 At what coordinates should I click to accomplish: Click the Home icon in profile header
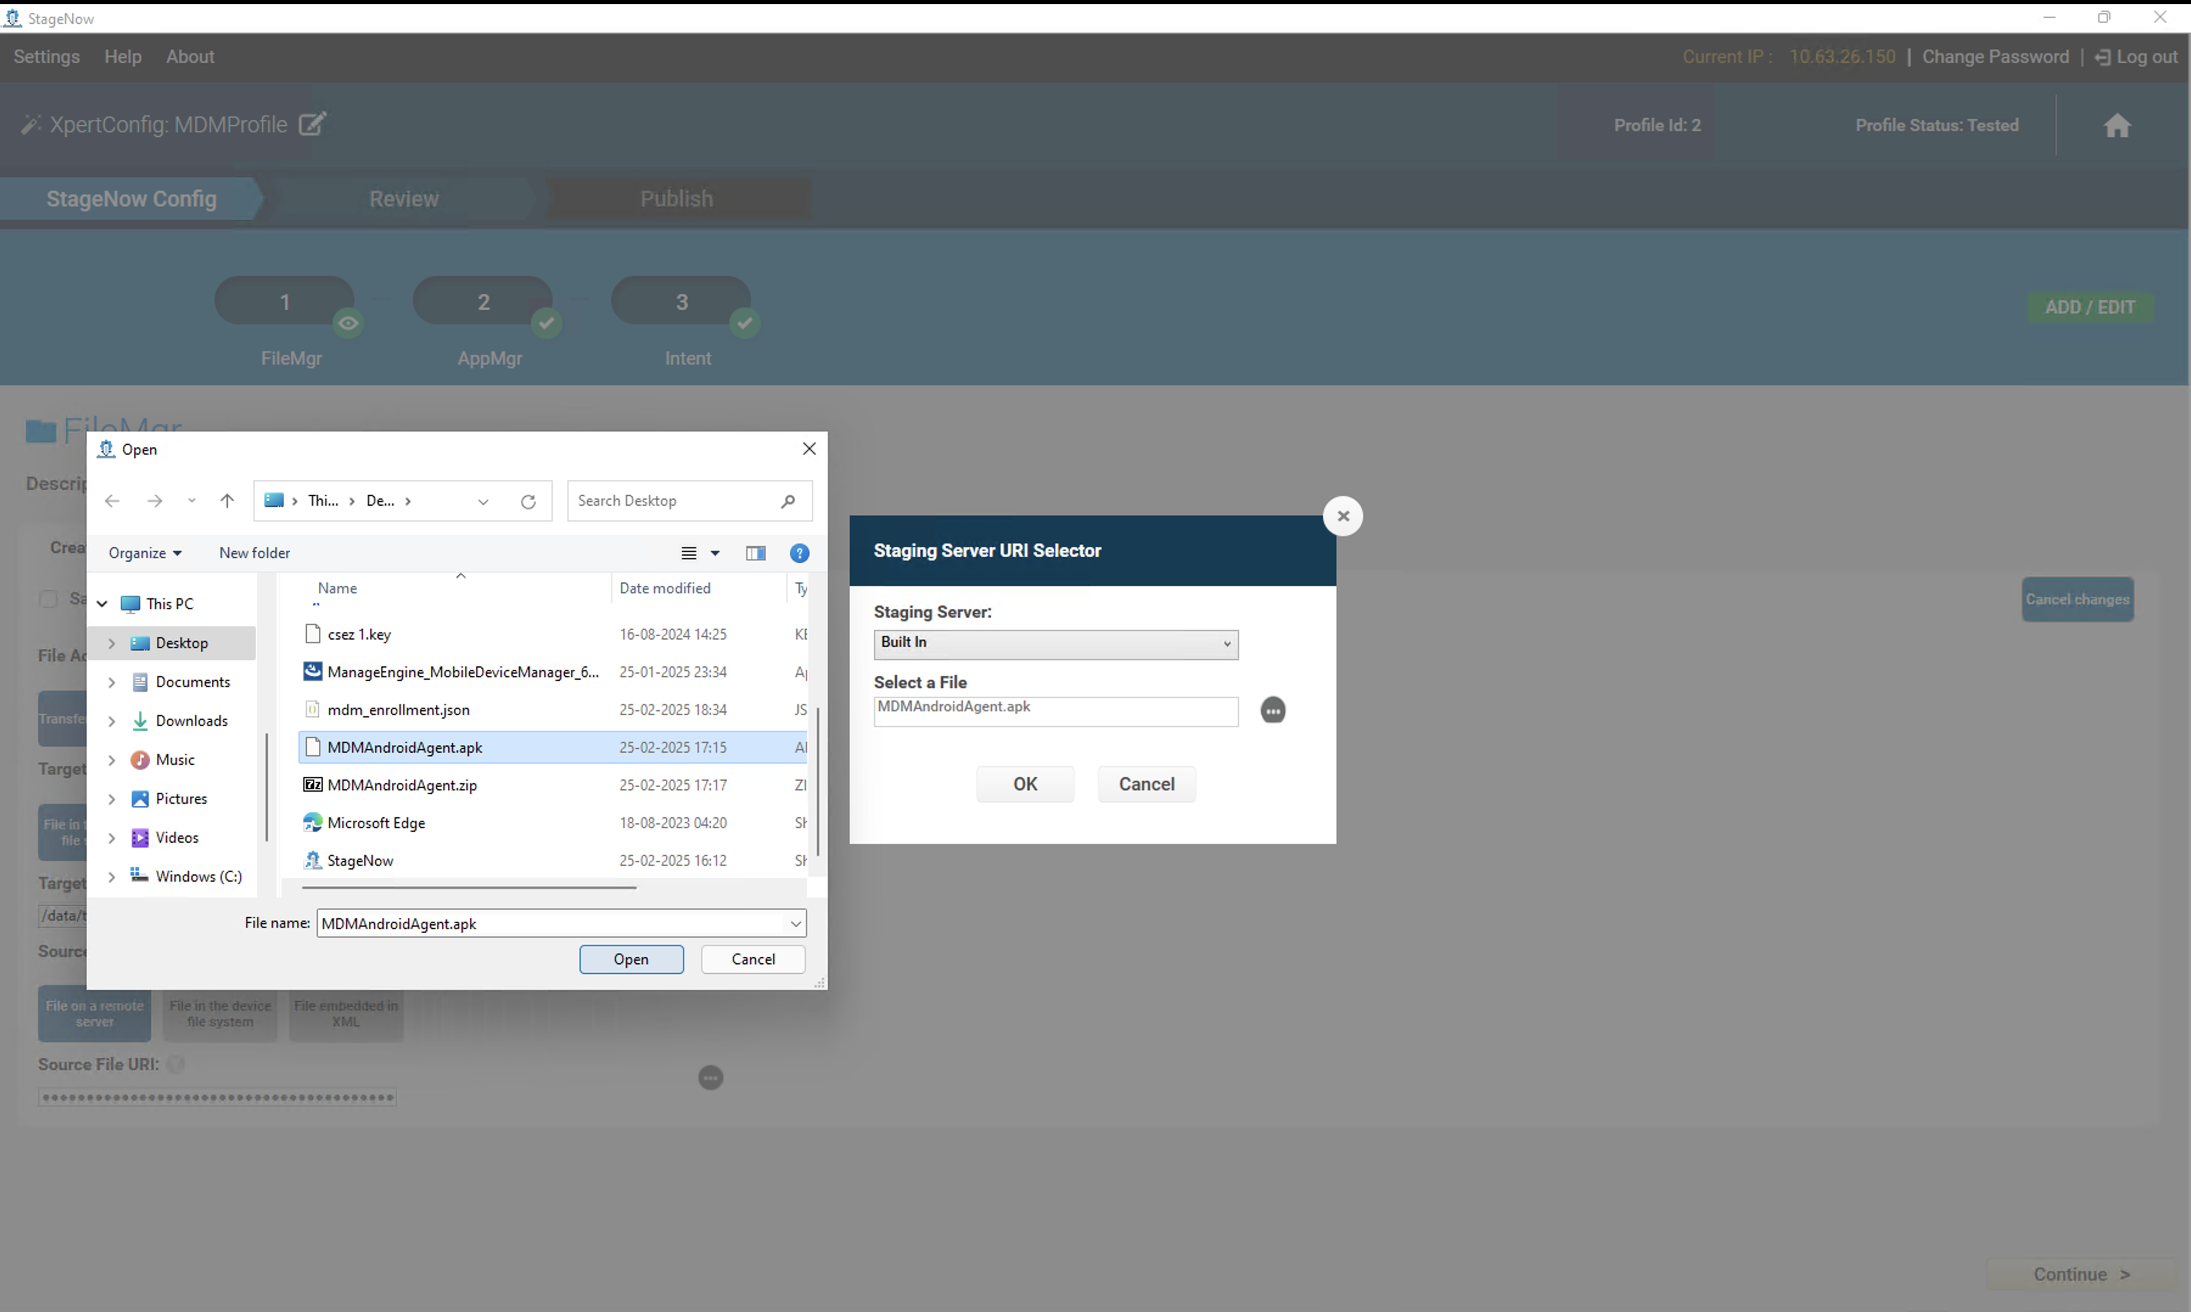2117,125
